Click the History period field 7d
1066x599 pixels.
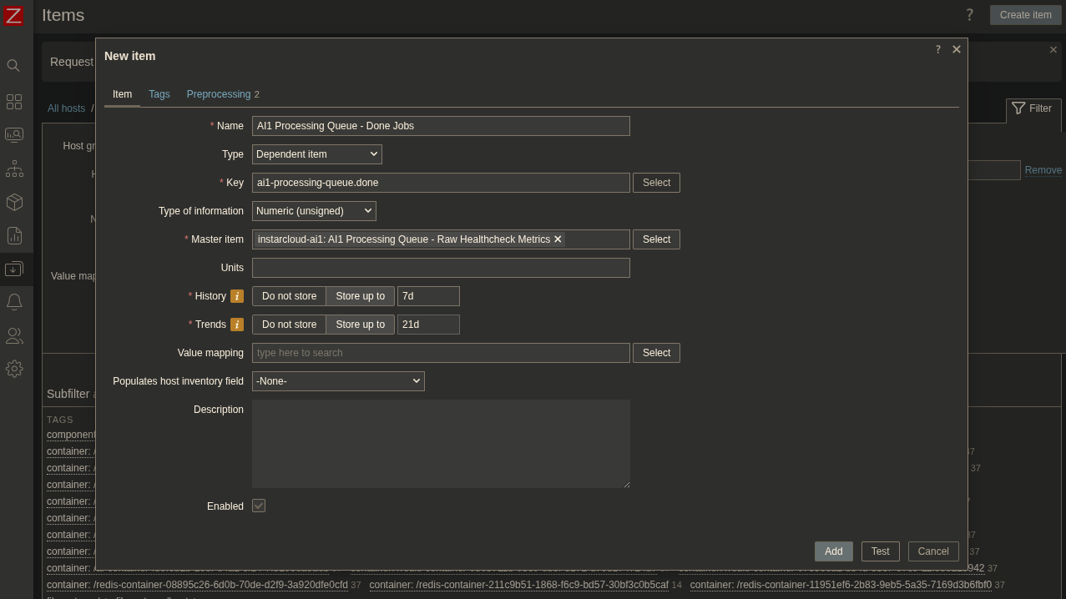coord(428,296)
